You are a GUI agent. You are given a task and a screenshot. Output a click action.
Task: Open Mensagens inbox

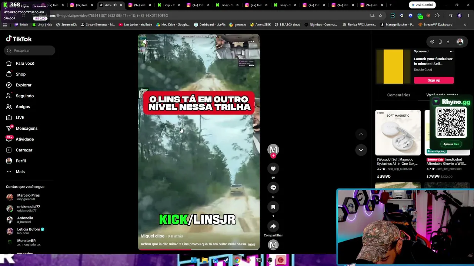[x=22, y=128]
